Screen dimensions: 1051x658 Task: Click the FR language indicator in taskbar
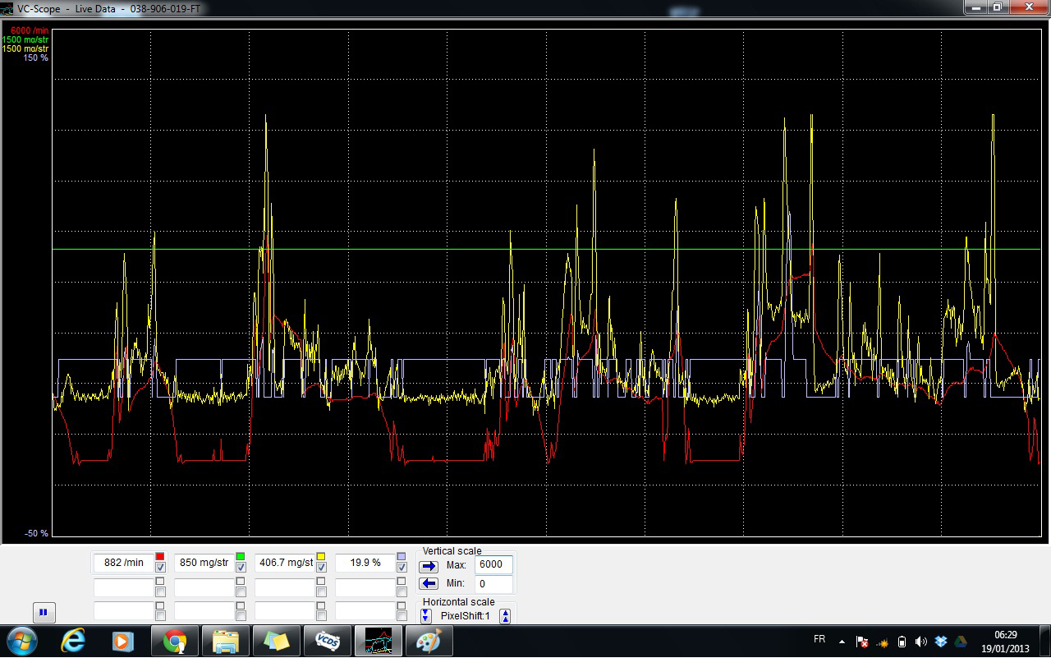[x=819, y=640]
